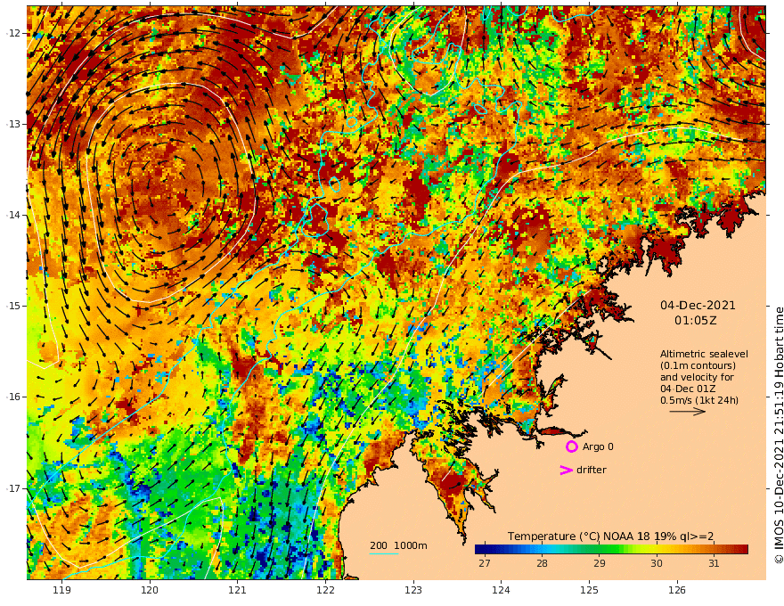Click the longitude axis label 124

[501, 590]
